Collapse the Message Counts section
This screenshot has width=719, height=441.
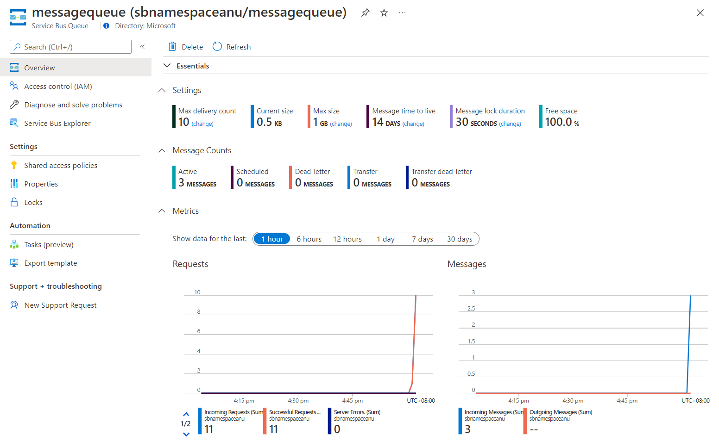coord(162,150)
